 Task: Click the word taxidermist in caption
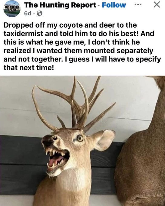[23, 34]
